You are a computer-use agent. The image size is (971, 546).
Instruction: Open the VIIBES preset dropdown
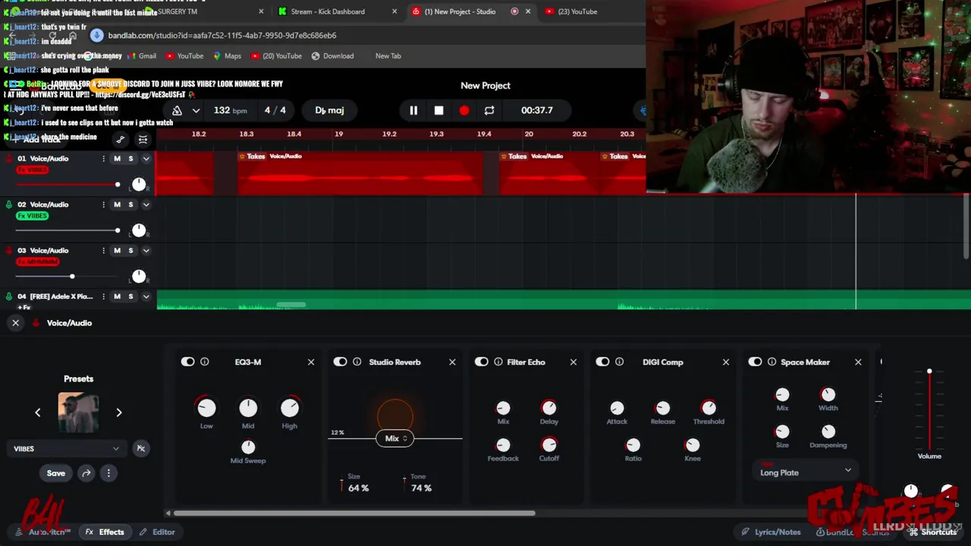coord(66,449)
